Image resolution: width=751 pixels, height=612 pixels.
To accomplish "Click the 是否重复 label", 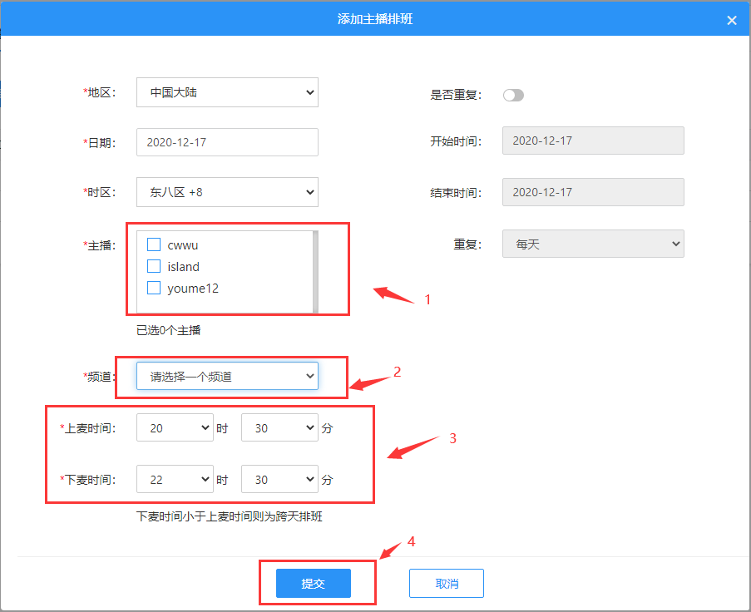I will coord(456,96).
